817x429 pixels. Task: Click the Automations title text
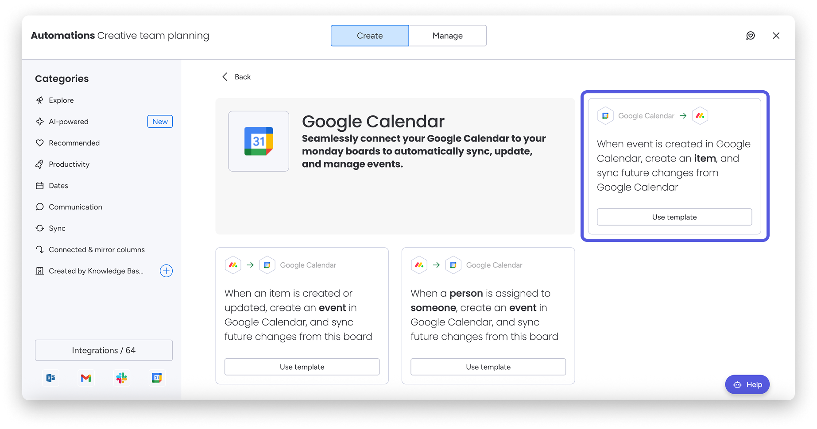63,35
